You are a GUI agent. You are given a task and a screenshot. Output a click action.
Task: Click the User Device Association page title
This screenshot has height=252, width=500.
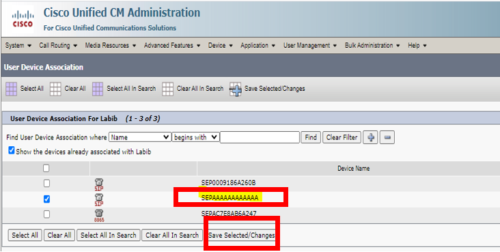click(43, 68)
